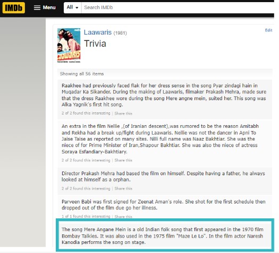Screen dimensions: 279x253
Task: Click Share this under Raakhee trivia
Action: click(x=123, y=113)
